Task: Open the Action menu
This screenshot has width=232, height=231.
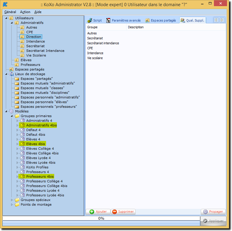Action: (x=25, y=12)
